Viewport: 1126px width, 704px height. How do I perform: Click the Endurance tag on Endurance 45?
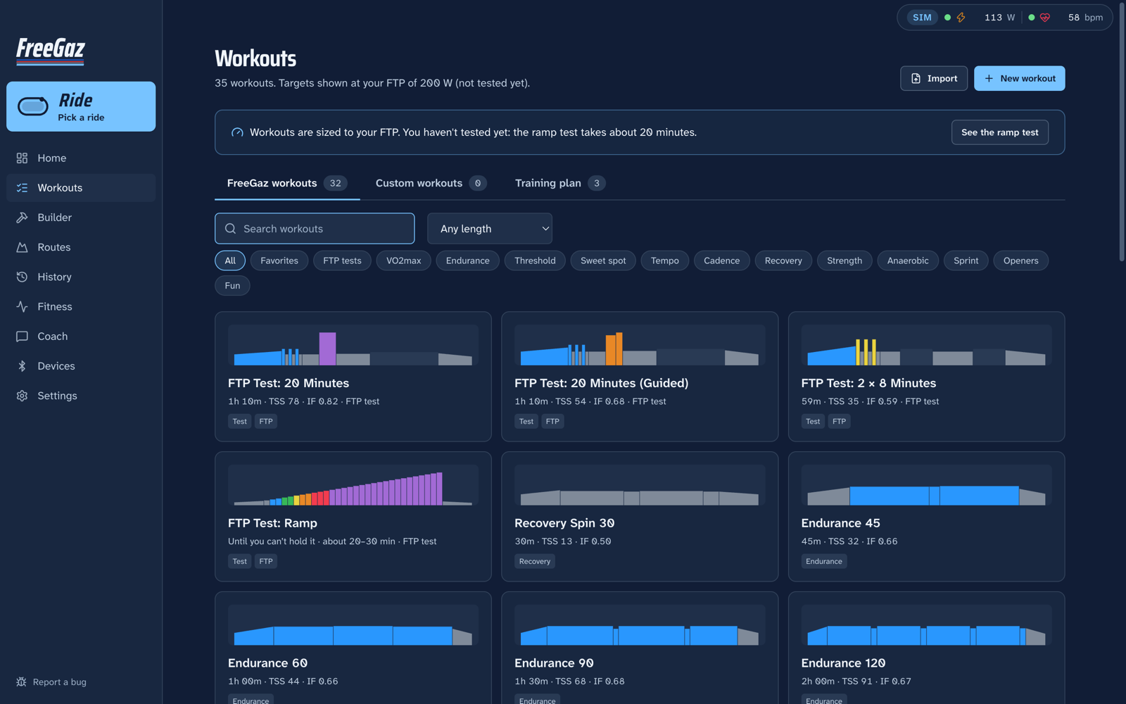click(824, 561)
